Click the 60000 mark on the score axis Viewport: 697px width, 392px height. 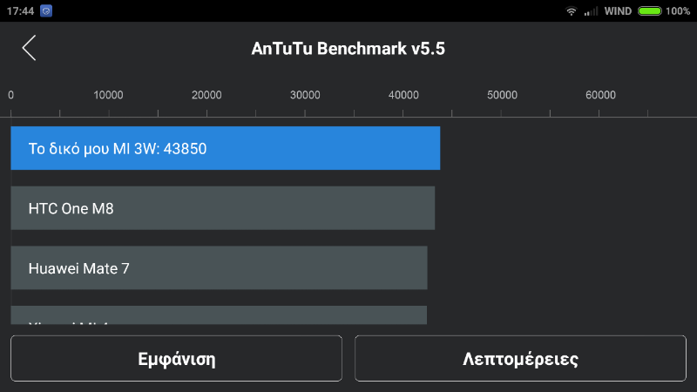tap(600, 96)
